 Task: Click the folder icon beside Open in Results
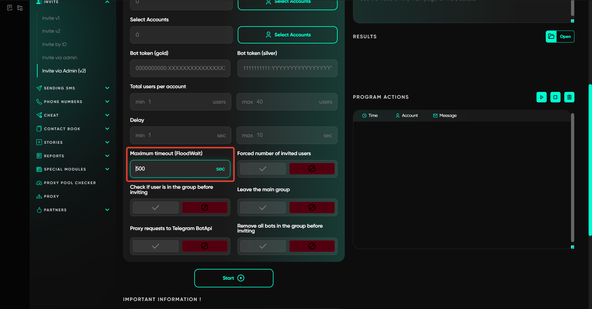point(551,36)
